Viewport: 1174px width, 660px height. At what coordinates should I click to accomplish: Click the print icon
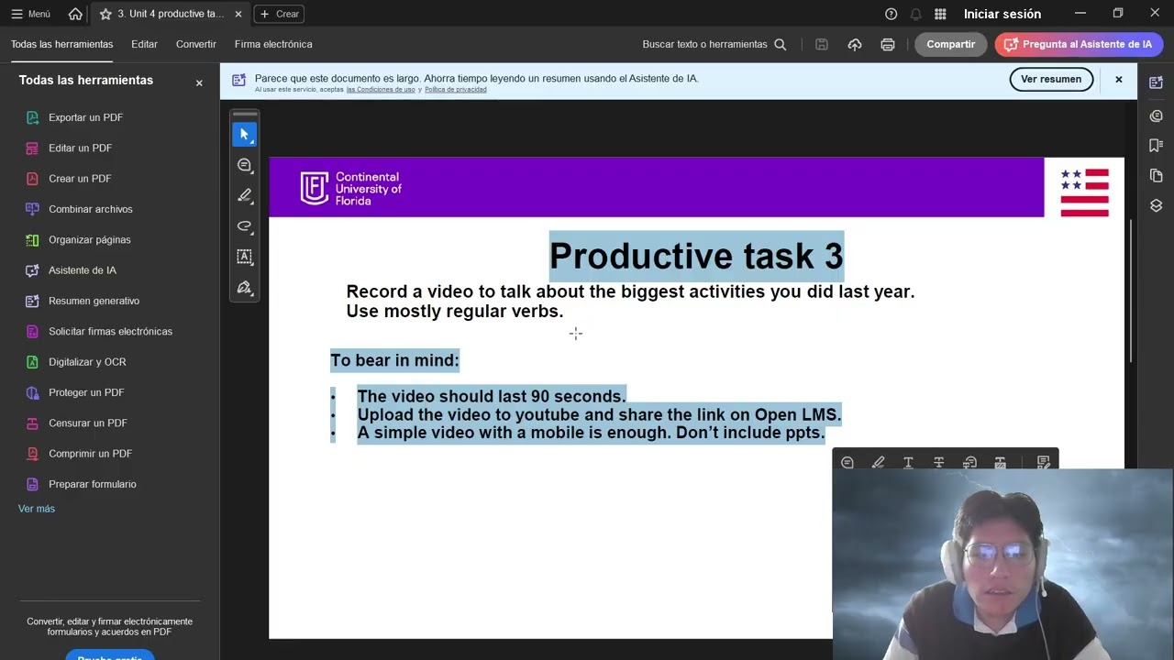click(x=887, y=44)
